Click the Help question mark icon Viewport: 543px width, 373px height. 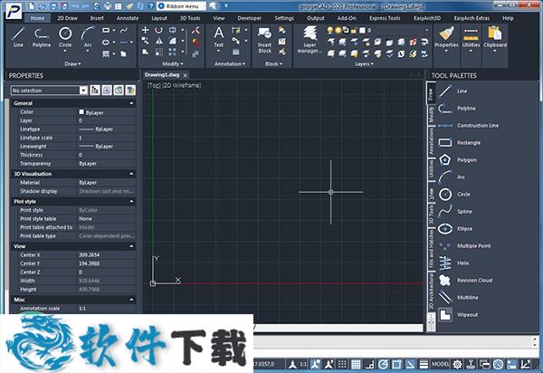click(x=151, y=6)
